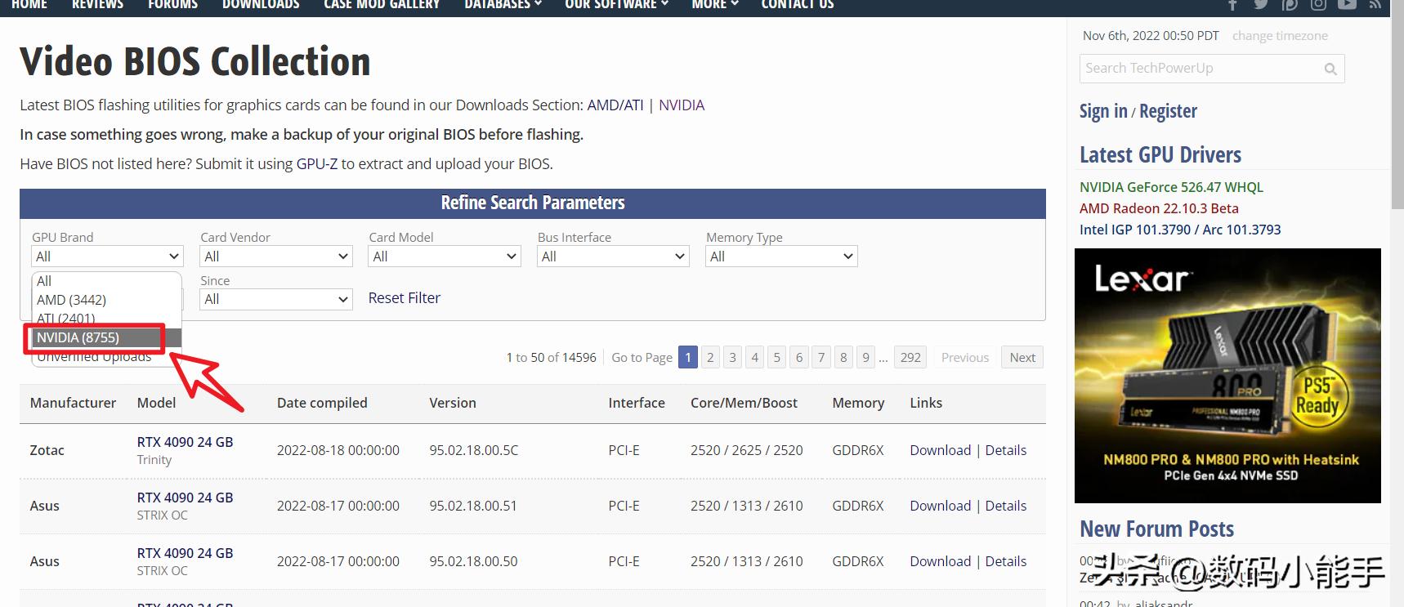Click the Reset Filter link

[x=404, y=298]
